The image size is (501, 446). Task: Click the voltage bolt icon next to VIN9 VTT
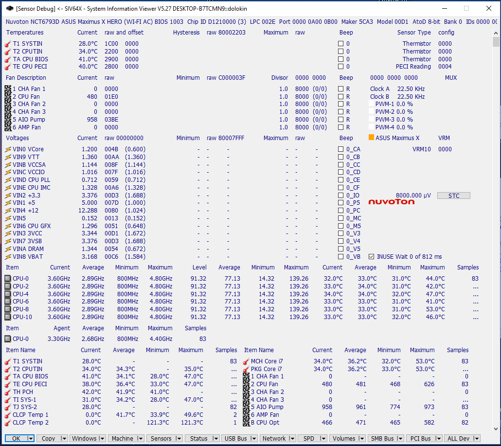point(8,157)
